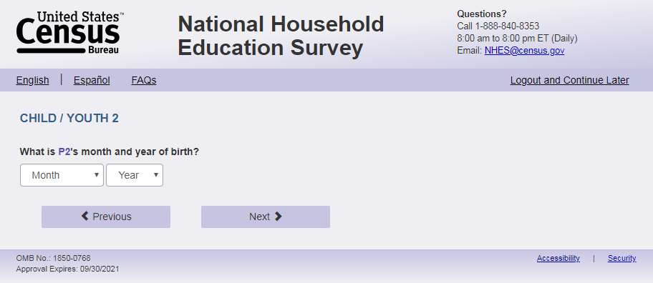Click the highlighted P2 name in question

coord(64,152)
